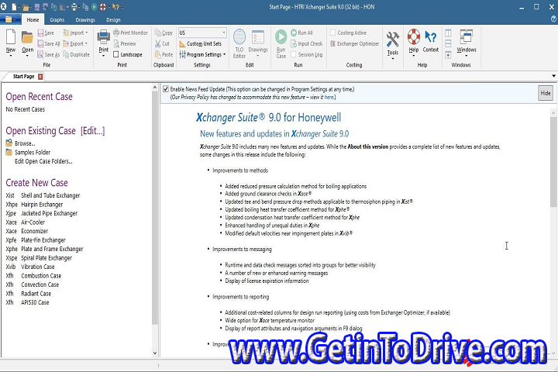Click Edit Open Case Folders...
Viewport: 558px width, 372px height.
(x=43, y=161)
